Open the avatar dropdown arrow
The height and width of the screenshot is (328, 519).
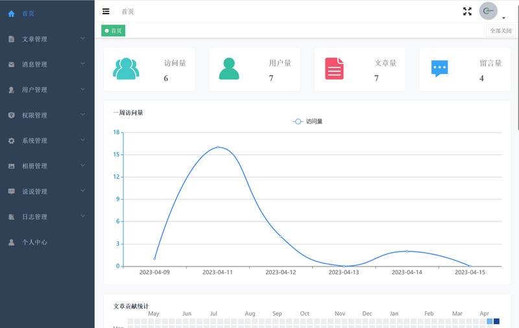tap(504, 18)
